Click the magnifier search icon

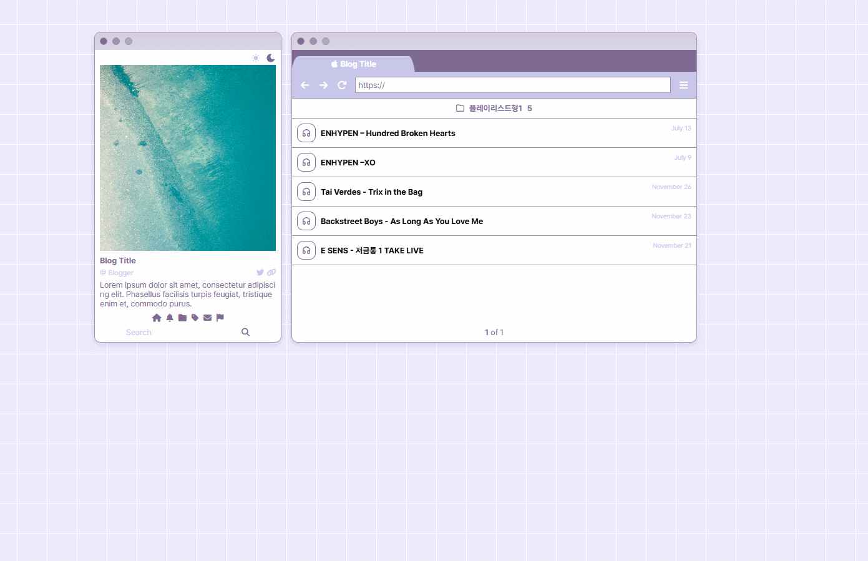click(246, 332)
